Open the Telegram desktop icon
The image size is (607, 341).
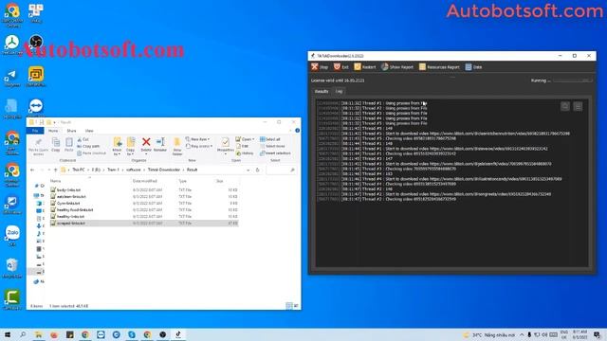coord(12,78)
